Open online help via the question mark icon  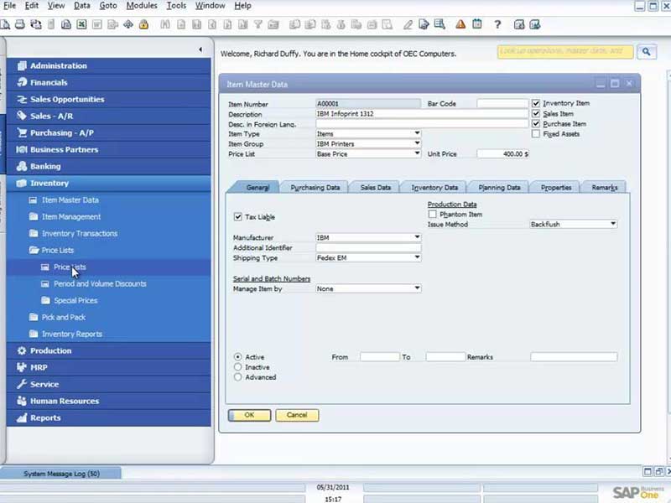click(497, 24)
